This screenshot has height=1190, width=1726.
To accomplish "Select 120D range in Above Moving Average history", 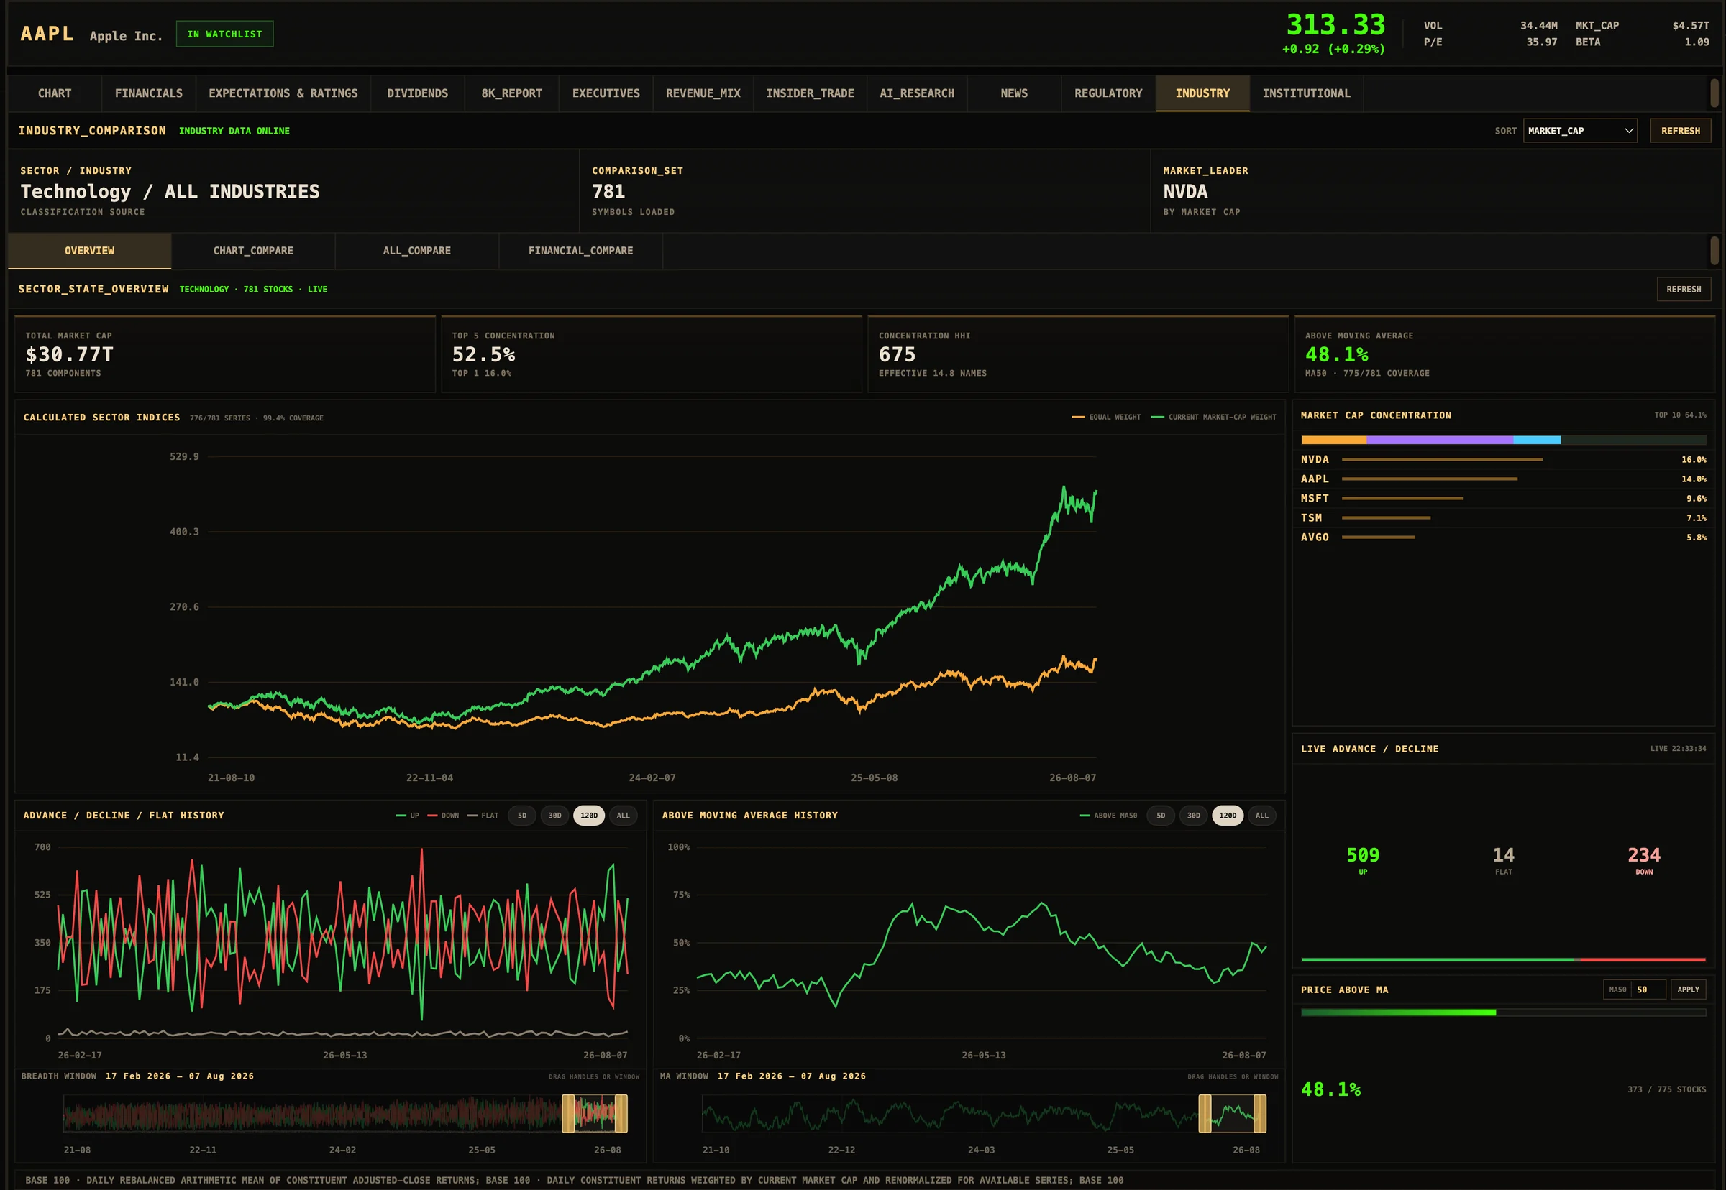I will (x=1228, y=816).
